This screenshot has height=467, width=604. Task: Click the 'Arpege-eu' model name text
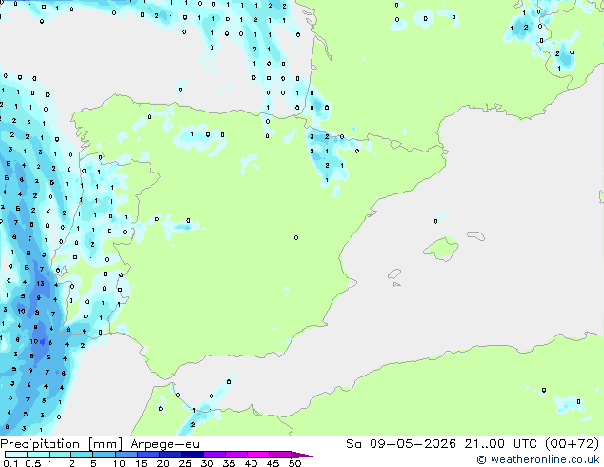[165, 444]
